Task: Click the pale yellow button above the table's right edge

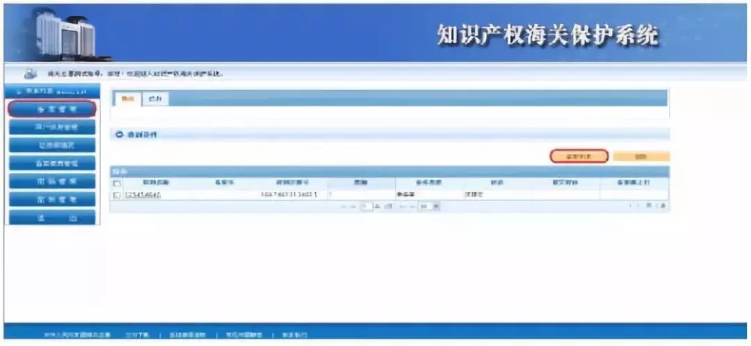Action: coord(641,156)
